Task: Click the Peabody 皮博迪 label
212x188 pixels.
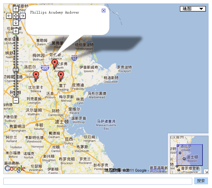Action: click(x=78, y=87)
